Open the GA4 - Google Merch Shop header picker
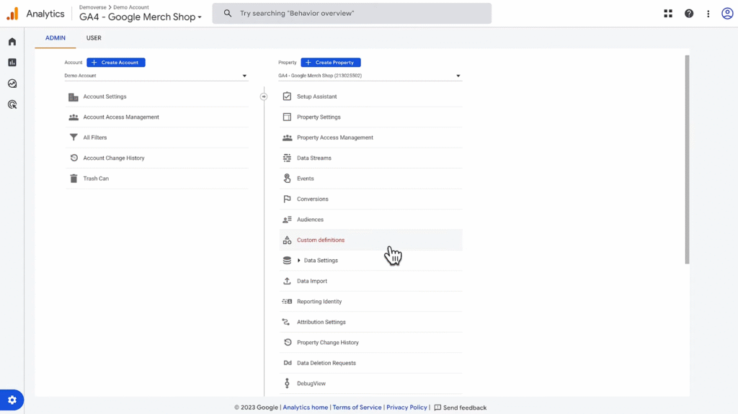 click(141, 17)
